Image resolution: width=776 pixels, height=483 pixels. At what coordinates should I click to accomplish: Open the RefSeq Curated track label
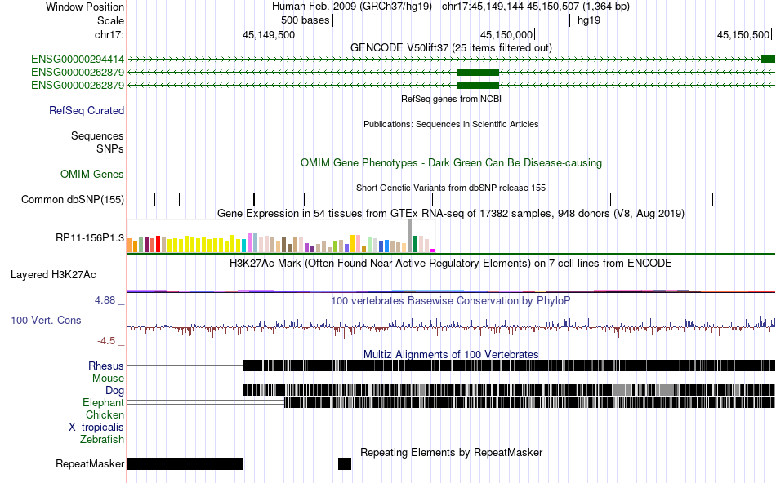click(x=86, y=111)
